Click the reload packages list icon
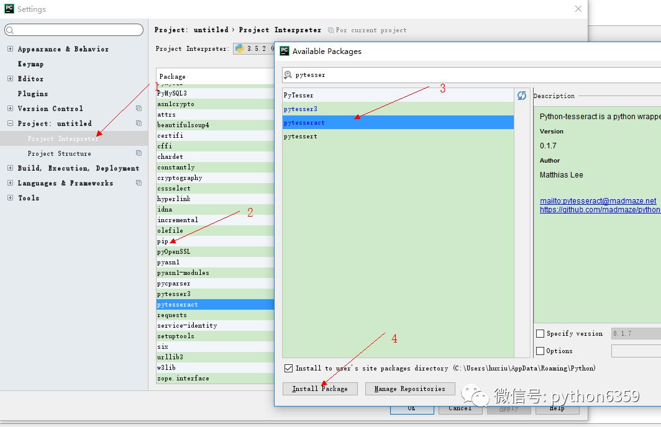The image size is (661, 427). click(521, 96)
